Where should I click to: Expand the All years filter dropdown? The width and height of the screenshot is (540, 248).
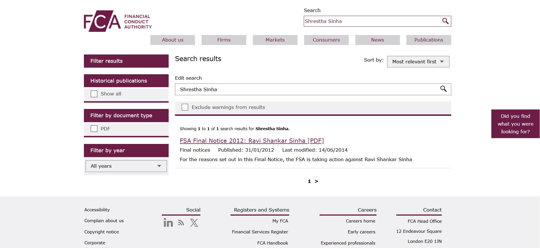pyautogui.click(x=126, y=166)
